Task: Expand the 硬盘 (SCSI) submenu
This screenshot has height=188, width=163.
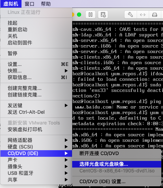Action: (x=36, y=147)
